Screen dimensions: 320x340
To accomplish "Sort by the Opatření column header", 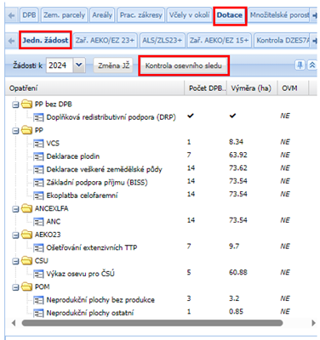I will point(95,88).
